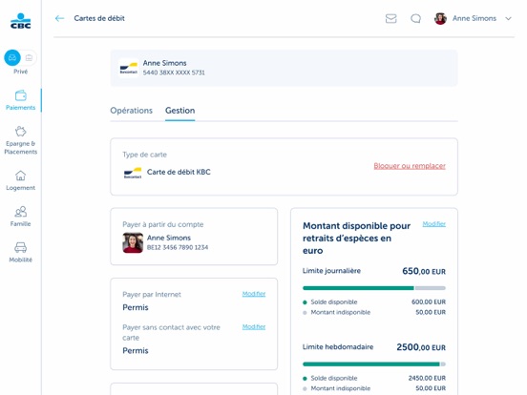Click the CBC logo
The image size is (527, 395).
pos(20,21)
